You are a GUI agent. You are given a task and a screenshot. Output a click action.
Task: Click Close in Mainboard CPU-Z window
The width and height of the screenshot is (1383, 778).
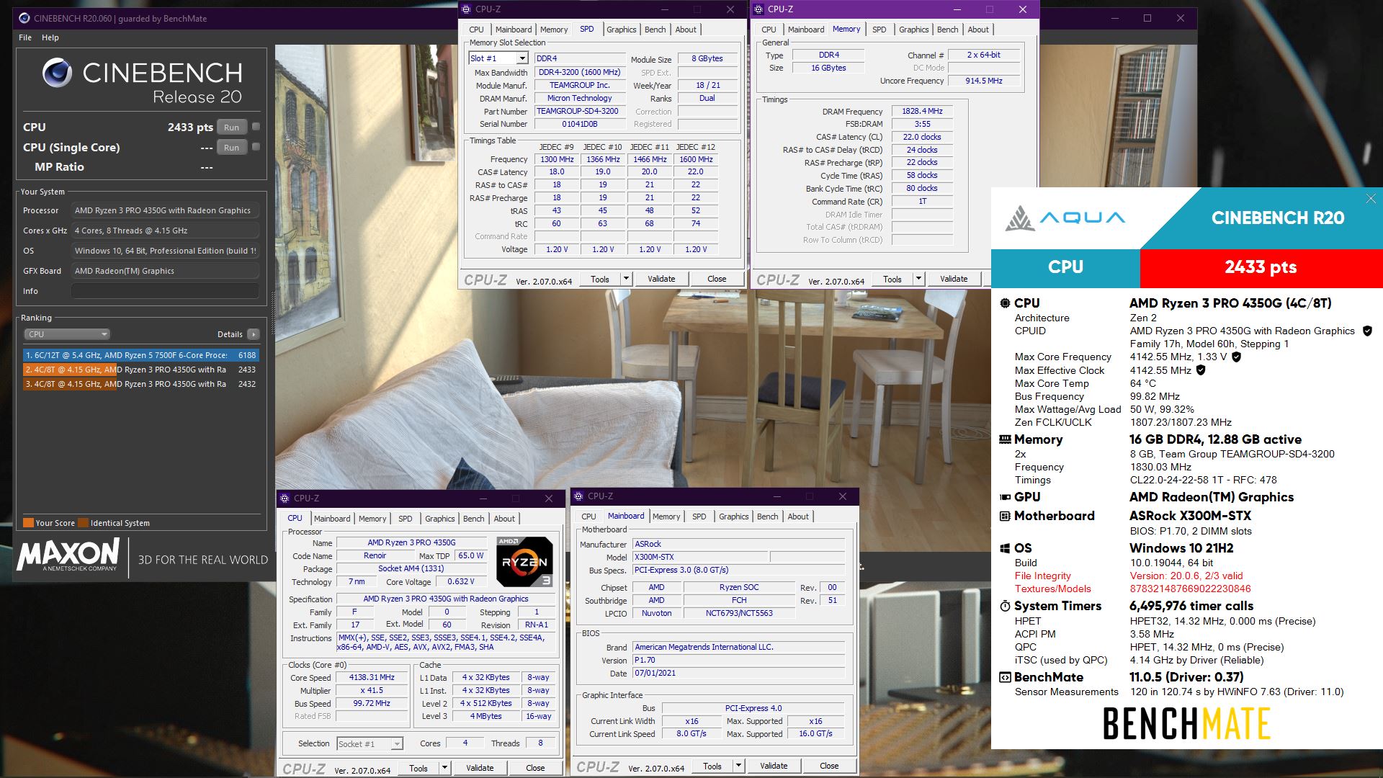click(829, 766)
